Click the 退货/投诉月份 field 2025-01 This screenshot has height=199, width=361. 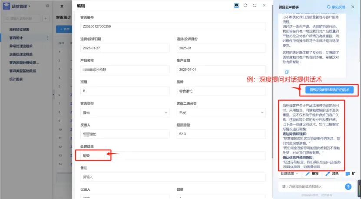pyautogui.click(x=221, y=48)
